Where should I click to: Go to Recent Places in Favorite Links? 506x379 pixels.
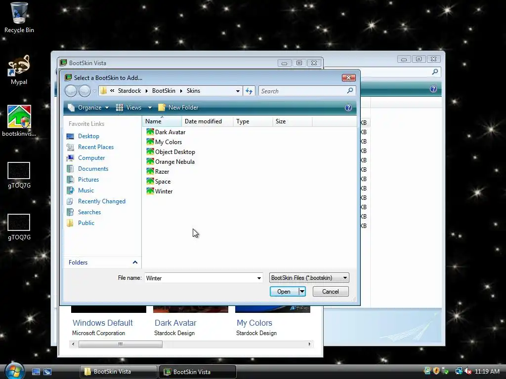(96, 147)
